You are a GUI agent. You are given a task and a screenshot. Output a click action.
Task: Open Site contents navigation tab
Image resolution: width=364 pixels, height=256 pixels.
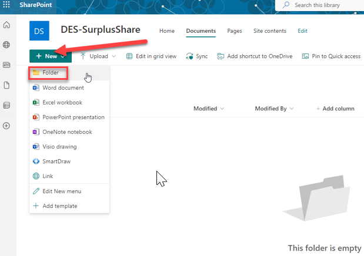pyautogui.click(x=270, y=31)
